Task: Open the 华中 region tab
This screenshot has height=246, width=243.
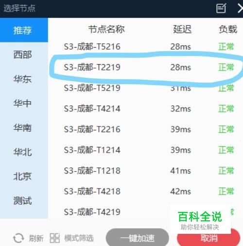Action: coord(24,104)
